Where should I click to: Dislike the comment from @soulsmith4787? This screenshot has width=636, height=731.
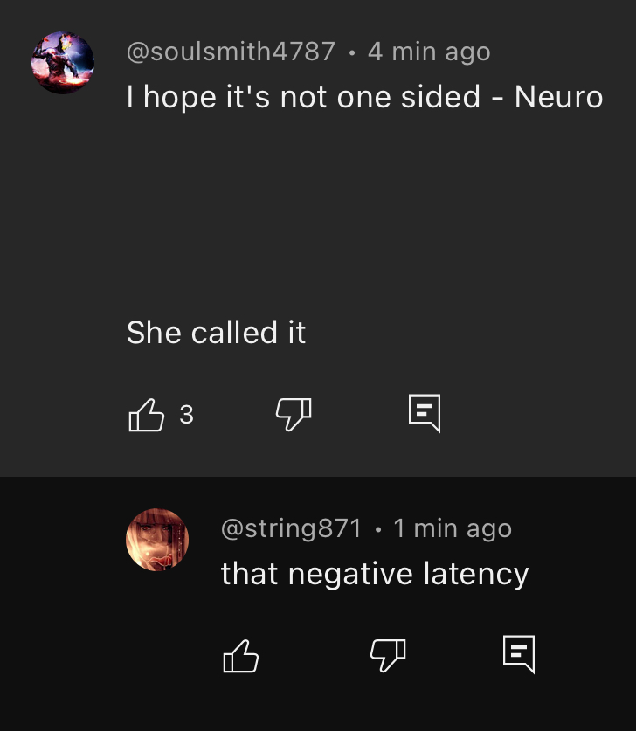(x=294, y=415)
